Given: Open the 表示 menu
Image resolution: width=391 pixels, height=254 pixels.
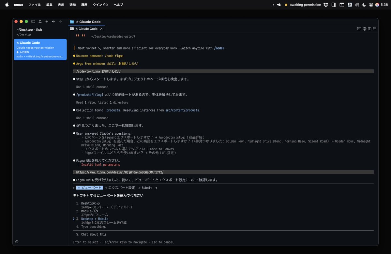Looking at the screenshot, I should [61, 5].
